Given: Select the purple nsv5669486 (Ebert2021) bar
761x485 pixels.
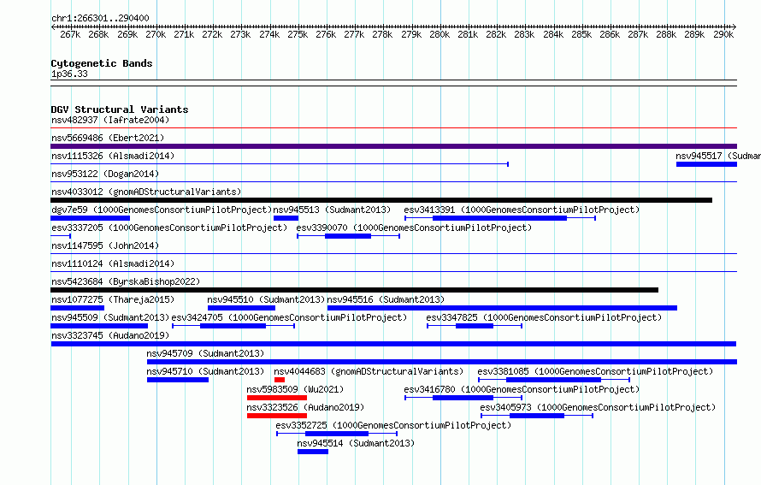Looking at the screenshot, I should click(393, 146).
